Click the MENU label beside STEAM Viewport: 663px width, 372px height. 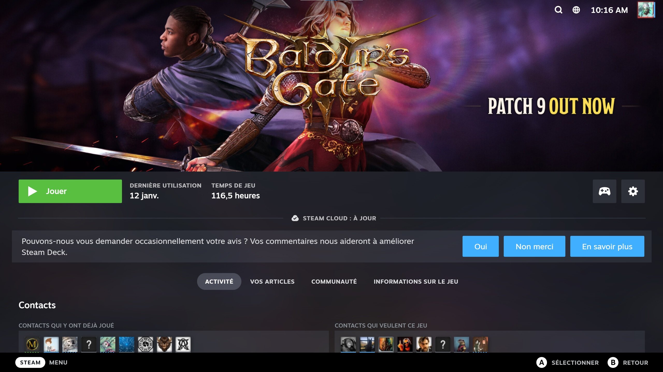click(x=58, y=362)
